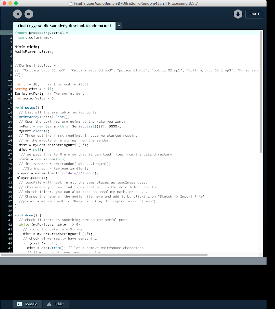Open the Java mode dropdown
The height and width of the screenshot is (309, 275).
click(x=254, y=14)
